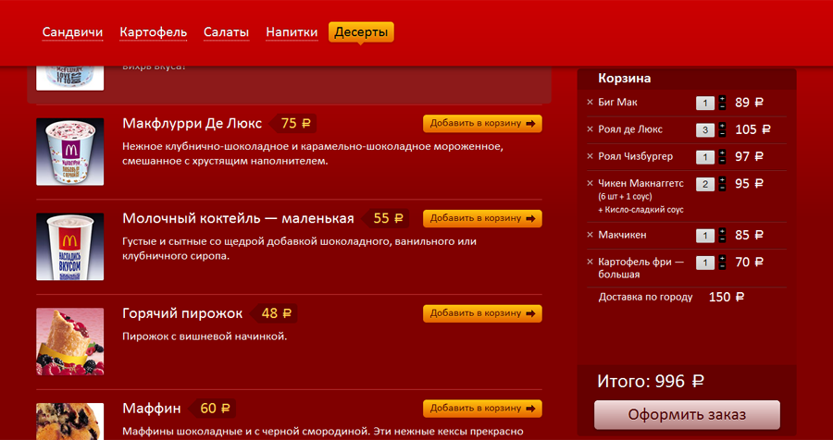Remove Картофель фри — большая from the cart
Image resolution: width=833 pixels, height=440 pixels.
pos(590,263)
